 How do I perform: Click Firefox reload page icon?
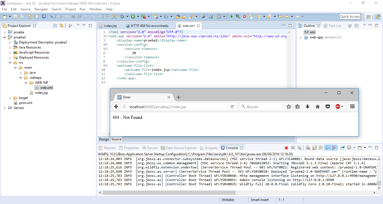[232, 106]
